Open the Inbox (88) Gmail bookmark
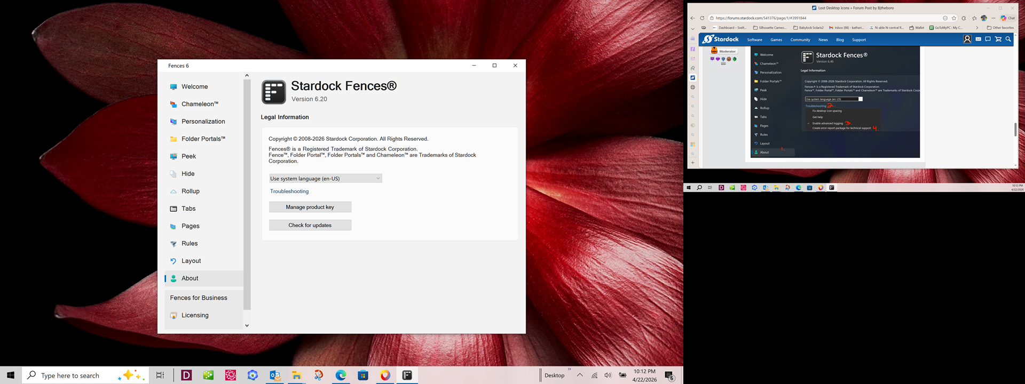Image resolution: width=1025 pixels, height=384 pixels. tap(846, 28)
